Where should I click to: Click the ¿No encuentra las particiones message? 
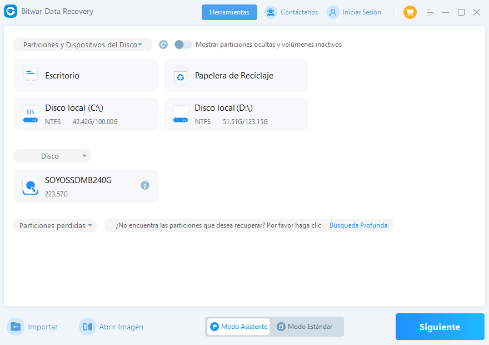(x=218, y=225)
